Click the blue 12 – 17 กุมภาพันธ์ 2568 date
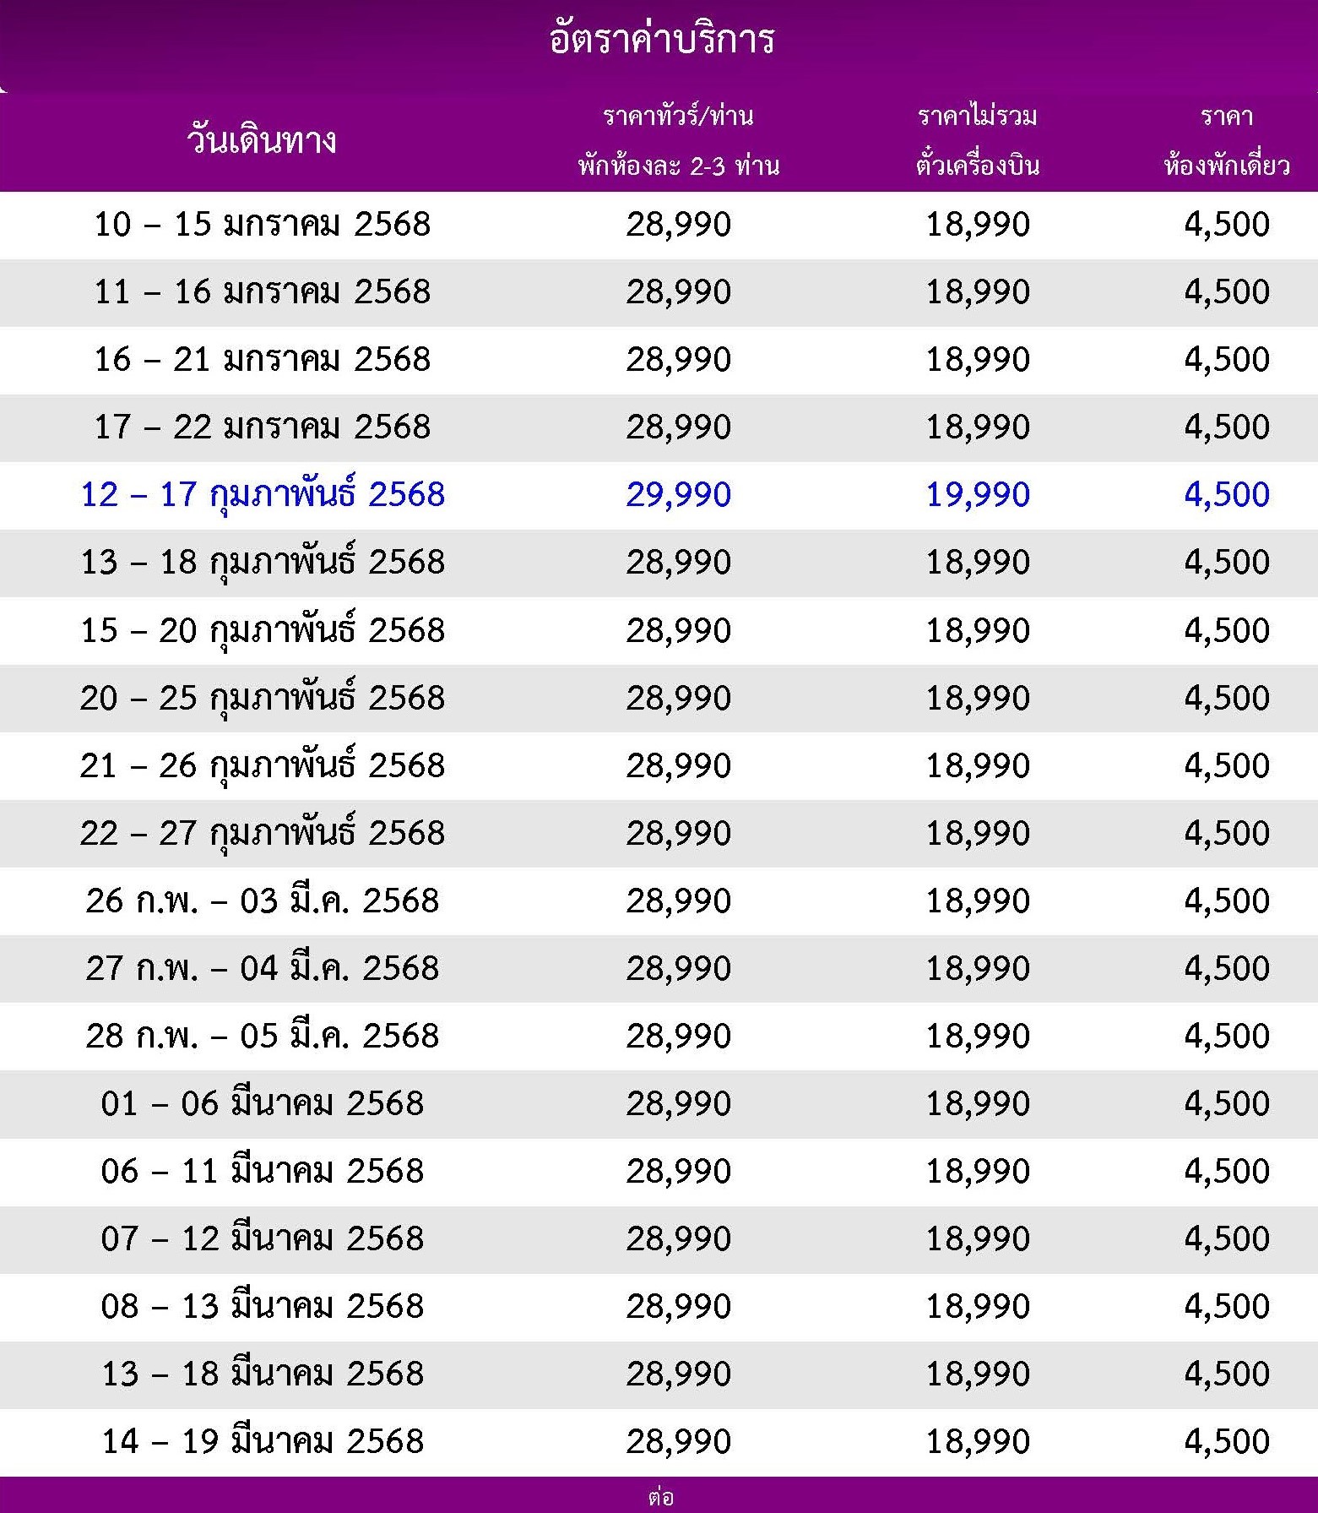Viewport: 1318px width, 1513px height. point(263,496)
